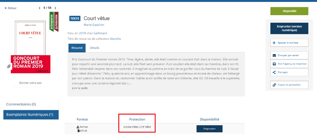Expand summary with Lire la suite
This screenshot has height=138, width=317.
coord(80,88)
